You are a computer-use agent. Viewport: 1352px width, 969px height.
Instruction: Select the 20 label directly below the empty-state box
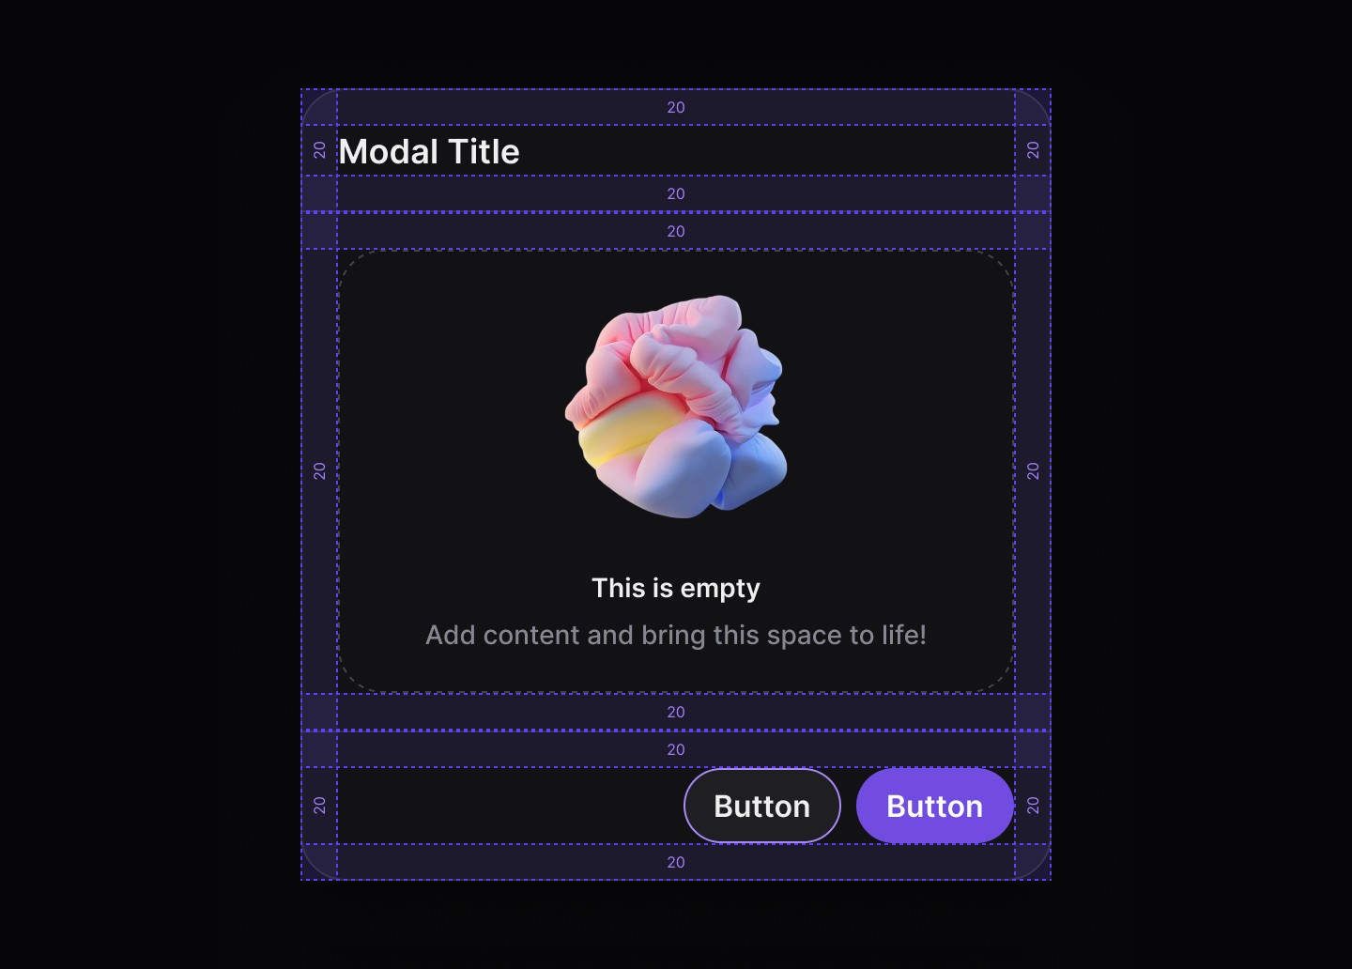[676, 712]
